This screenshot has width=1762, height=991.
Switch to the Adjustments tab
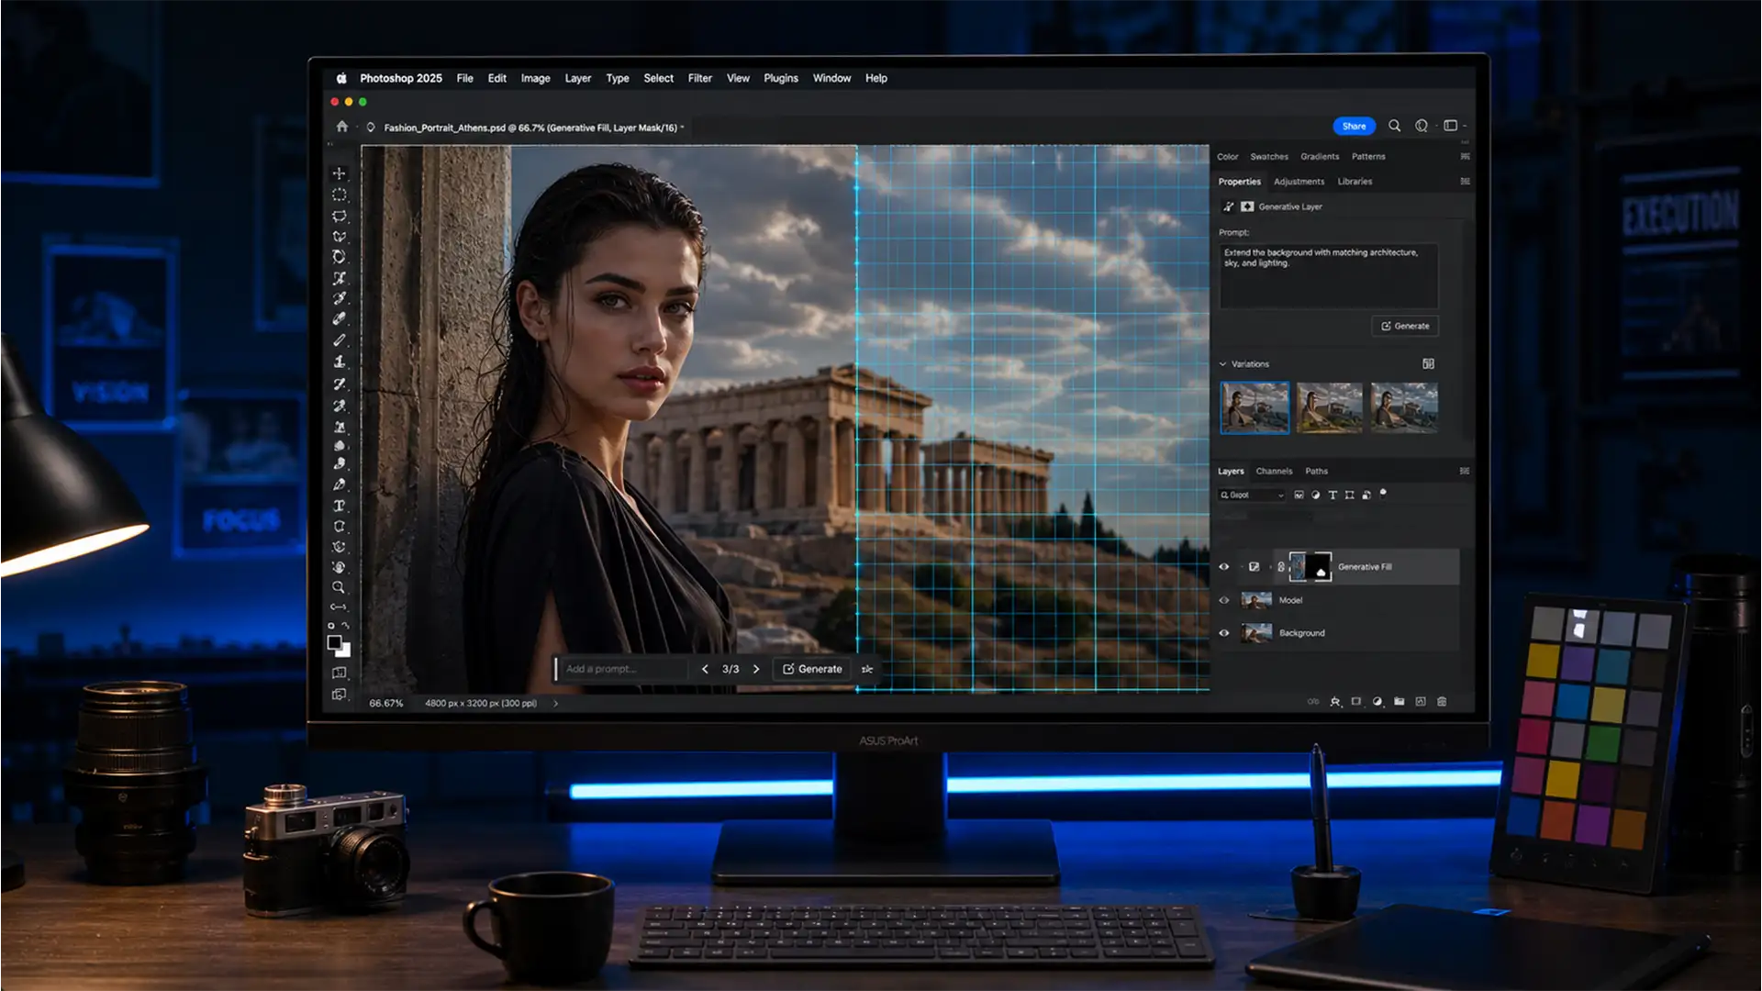point(1299,182)
